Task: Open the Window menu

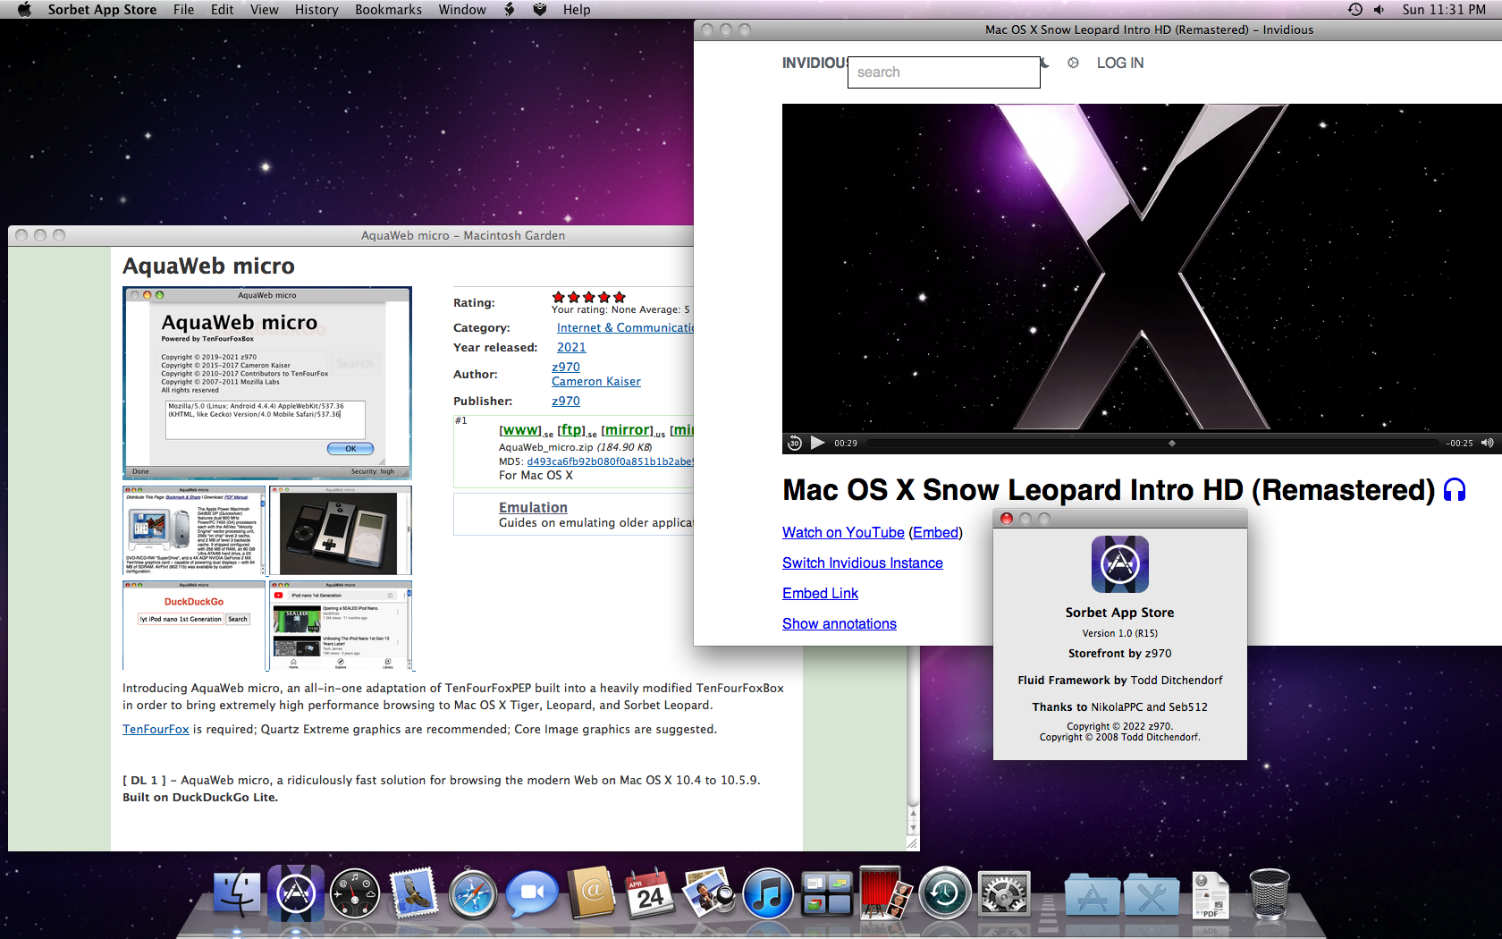Action: point(461,9)
